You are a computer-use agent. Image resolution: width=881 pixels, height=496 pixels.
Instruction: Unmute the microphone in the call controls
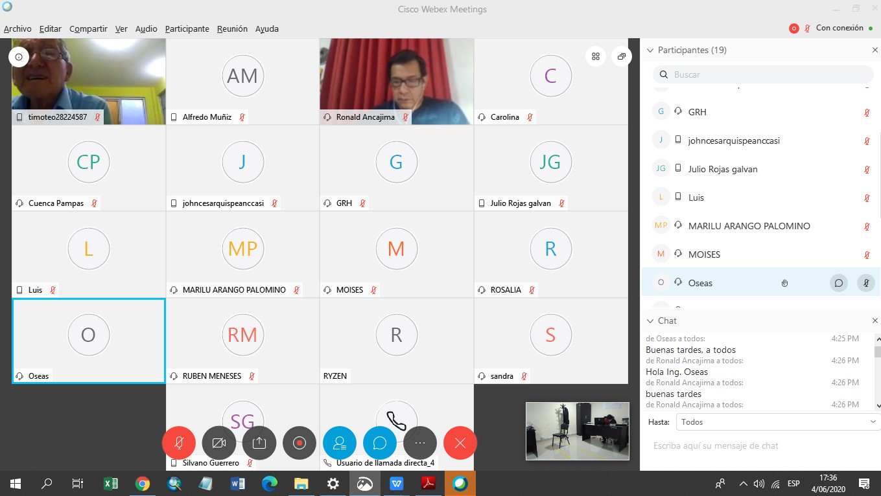(178, 443)
